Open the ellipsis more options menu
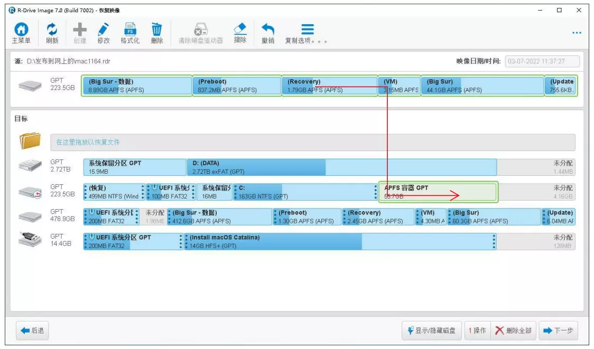This screenshot has height=349, width=594. pos(577,33)
